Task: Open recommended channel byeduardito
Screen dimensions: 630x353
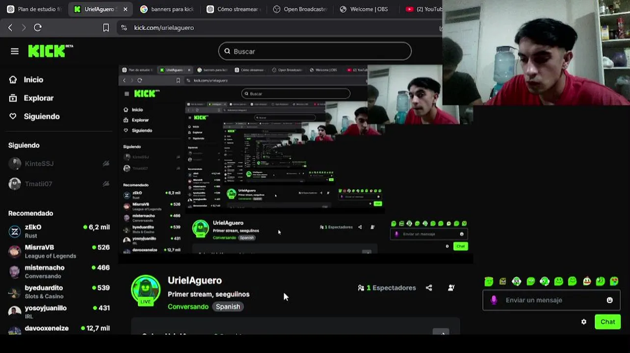Action: coord(59,292)
